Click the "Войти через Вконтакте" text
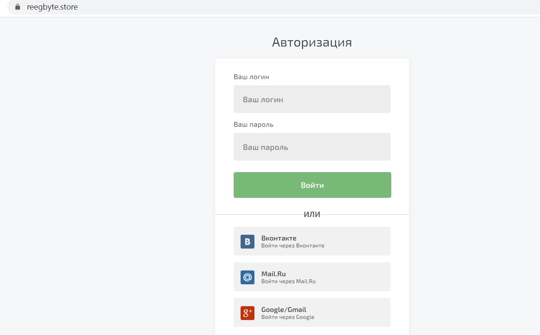540x335 pixels. [293, 246]
